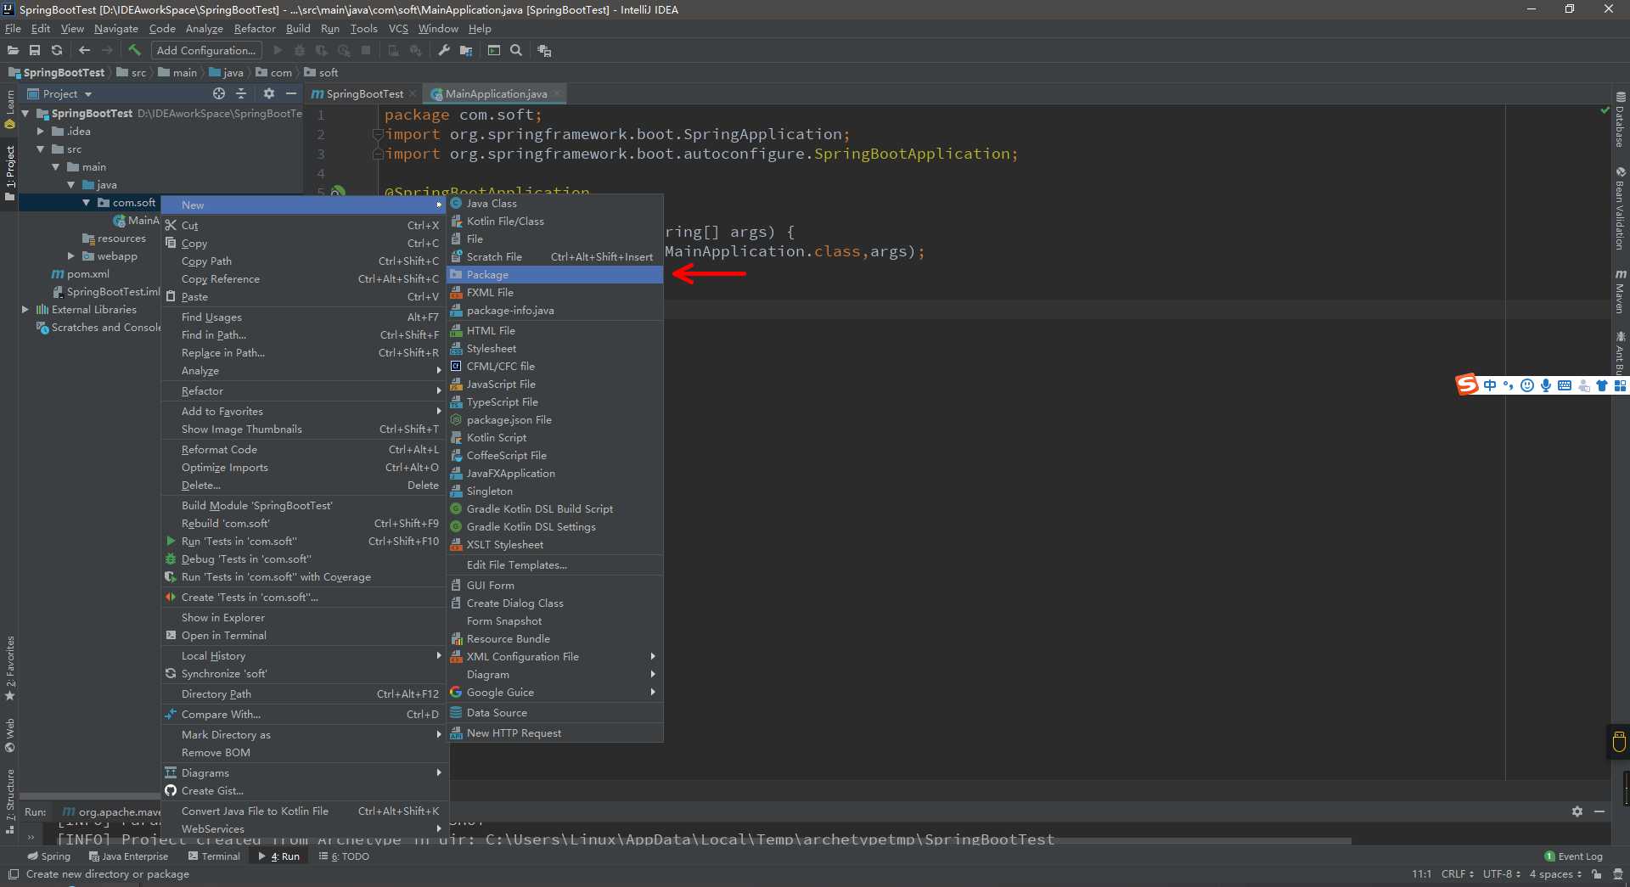Collapse the SpringBootTest root tree node
The width and height of the screenshot is (1630, 887).
point(25,113)
